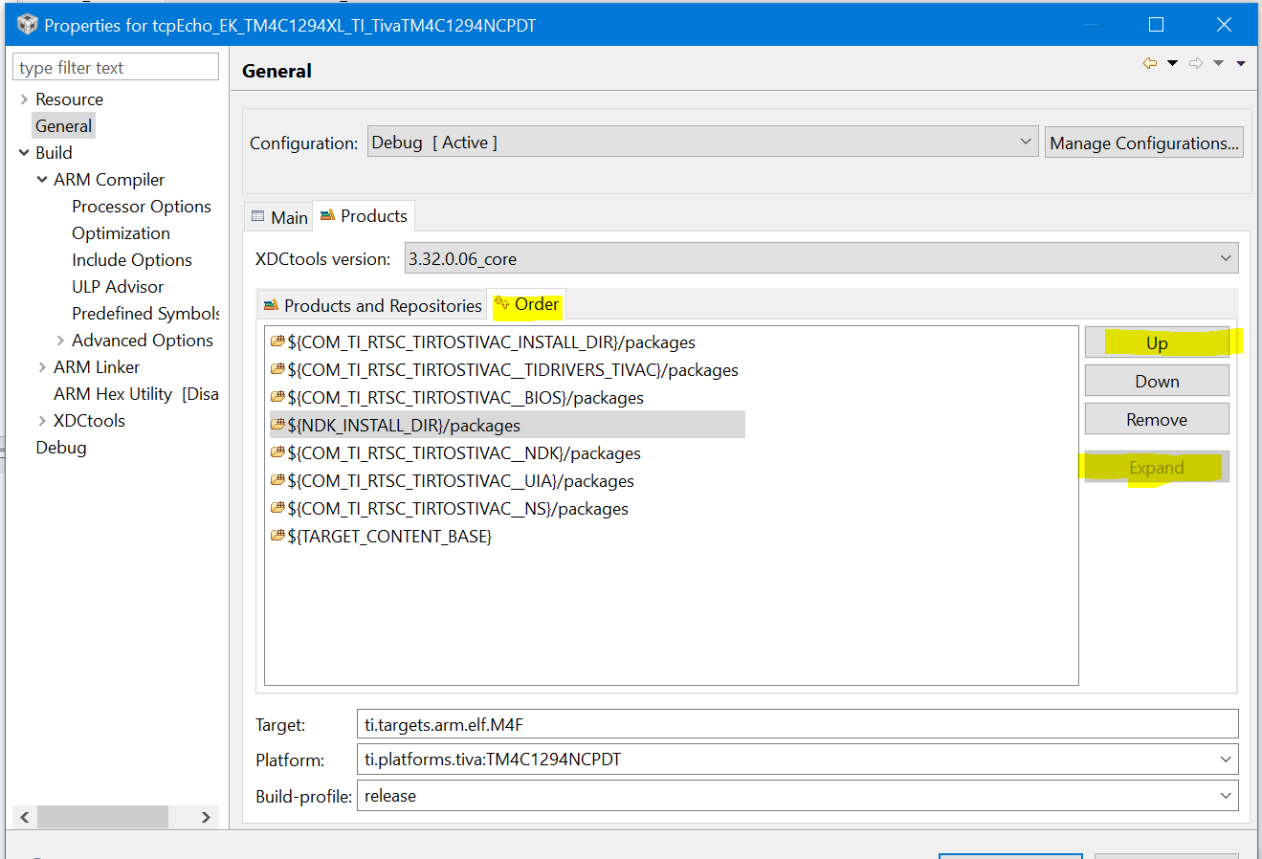
Task: Click folder icon of TIRTOSTIVAC__NDK entry
Action: coord(277,452)
